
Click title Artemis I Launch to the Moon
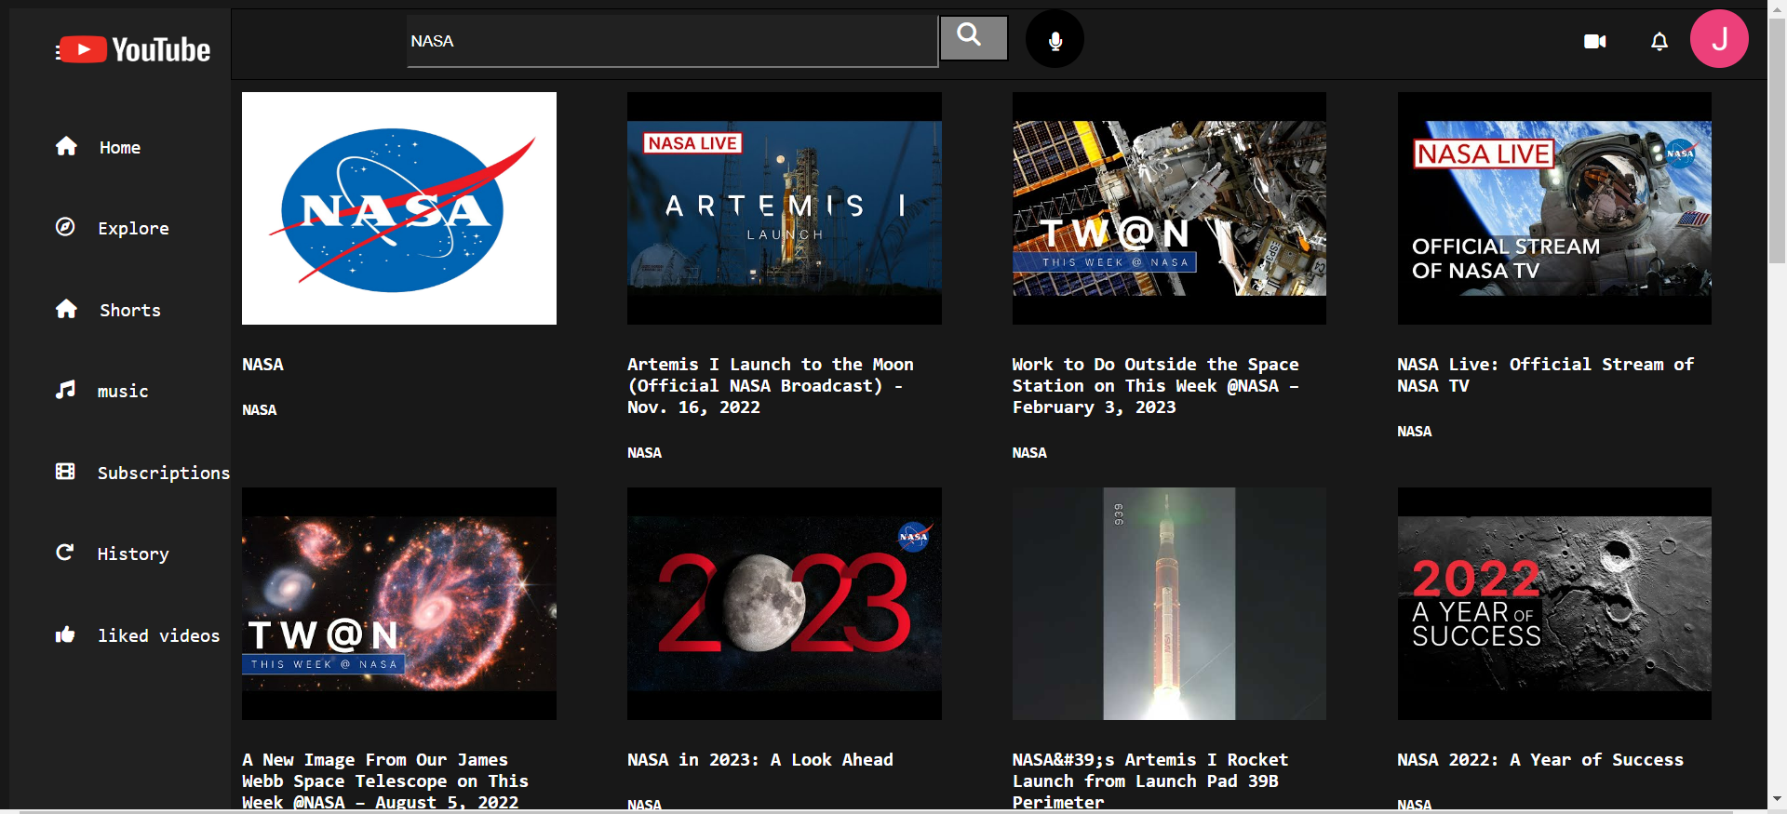pyautogui.click(x=771, y=386)
